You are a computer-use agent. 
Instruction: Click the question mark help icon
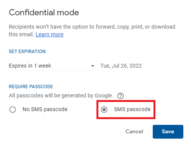coord(121,96)
